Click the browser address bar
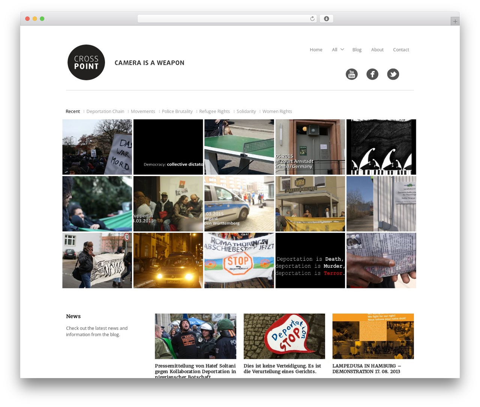This screenshot has height=407, width=480. pos(227,19)
